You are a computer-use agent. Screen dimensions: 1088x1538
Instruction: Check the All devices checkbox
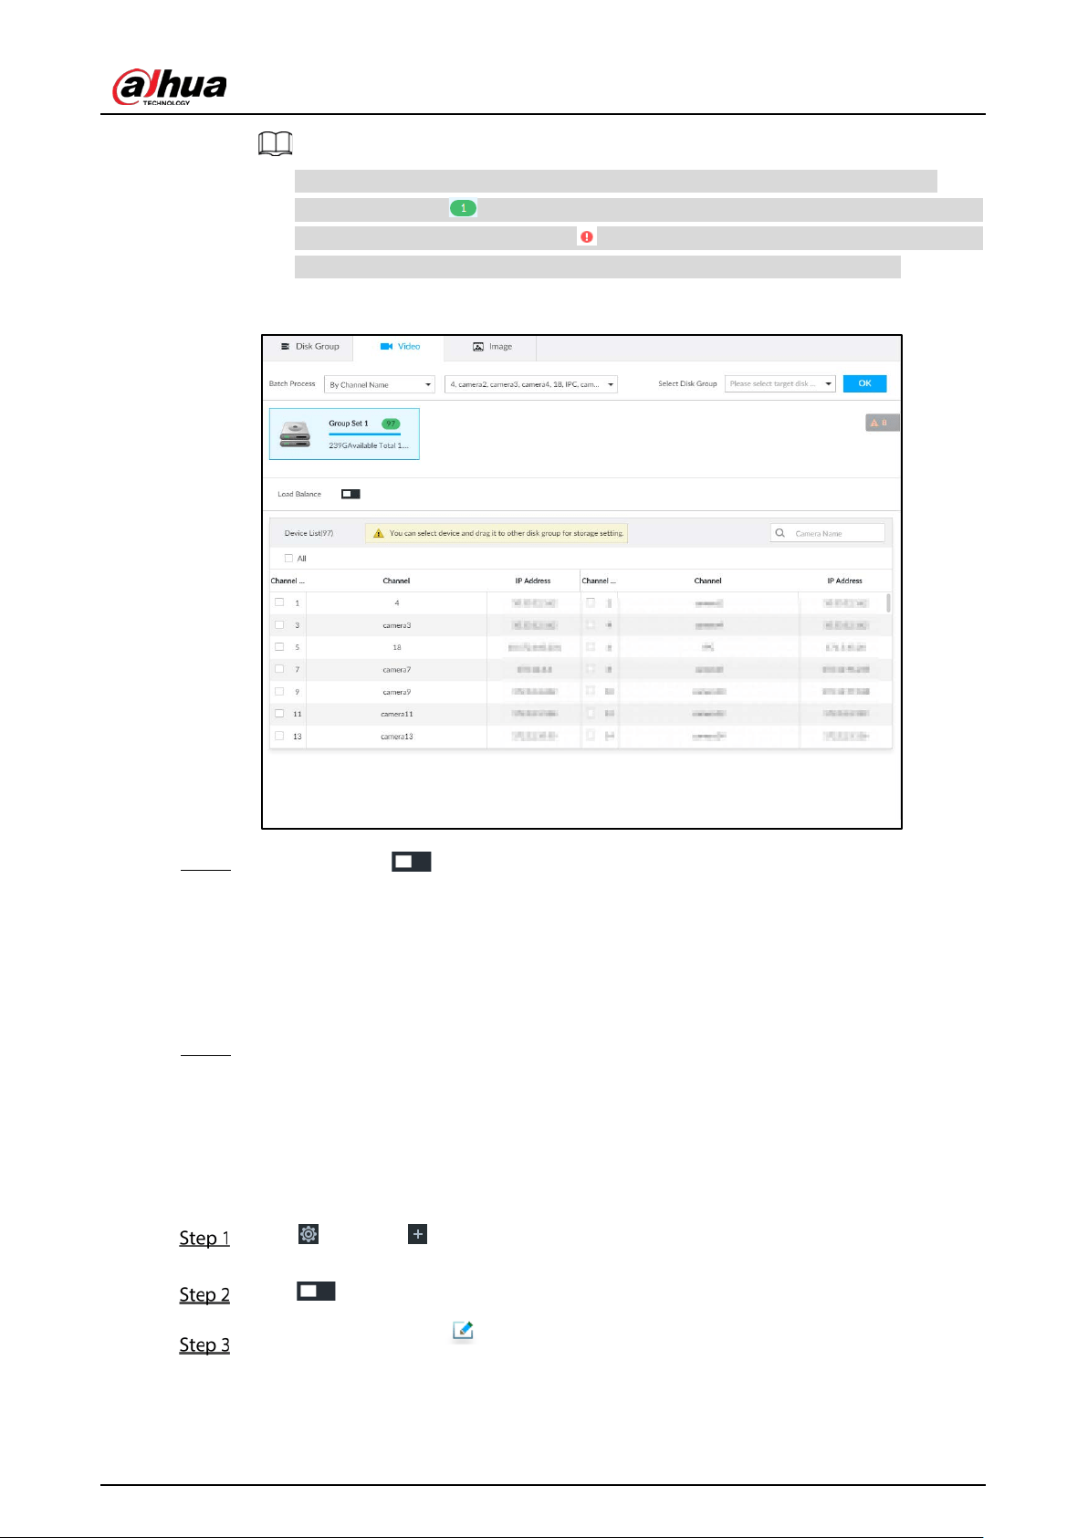click(288, 559)
